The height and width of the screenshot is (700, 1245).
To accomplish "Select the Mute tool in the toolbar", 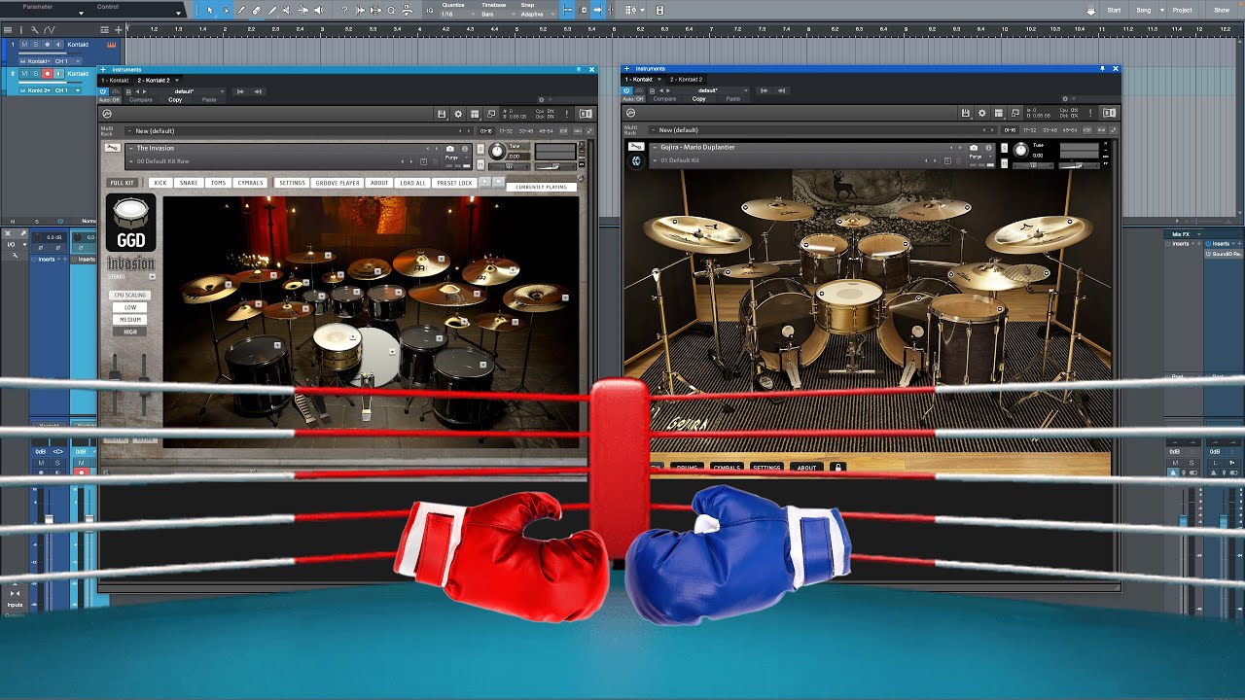I will (x=288, y=10).
